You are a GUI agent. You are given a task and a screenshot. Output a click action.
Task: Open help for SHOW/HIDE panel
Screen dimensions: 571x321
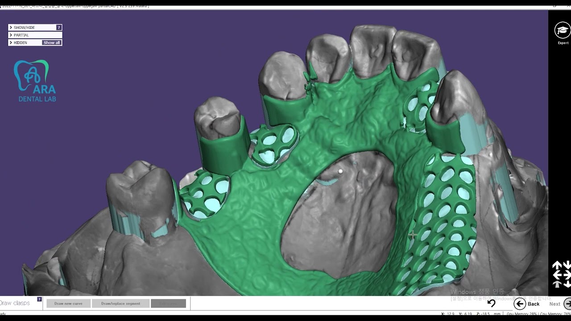pyautogui.click(x=58, y=28)
